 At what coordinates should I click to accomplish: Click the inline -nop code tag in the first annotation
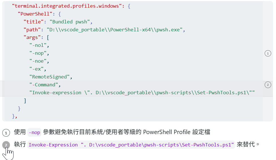[x=35, y=132]
